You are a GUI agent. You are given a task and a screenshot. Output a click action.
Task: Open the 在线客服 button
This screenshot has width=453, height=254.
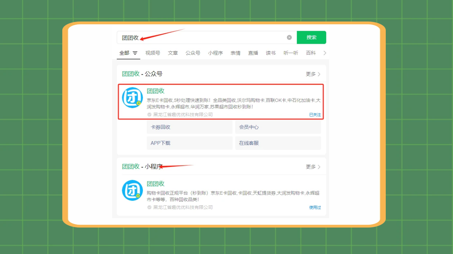(x=278, y=143)
